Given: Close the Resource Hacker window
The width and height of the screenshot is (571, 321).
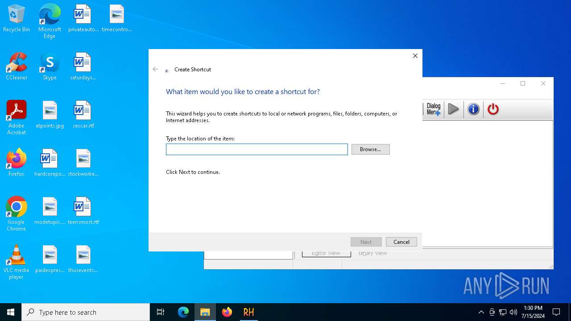Looking at the screenshot, I should click(543, 83).
